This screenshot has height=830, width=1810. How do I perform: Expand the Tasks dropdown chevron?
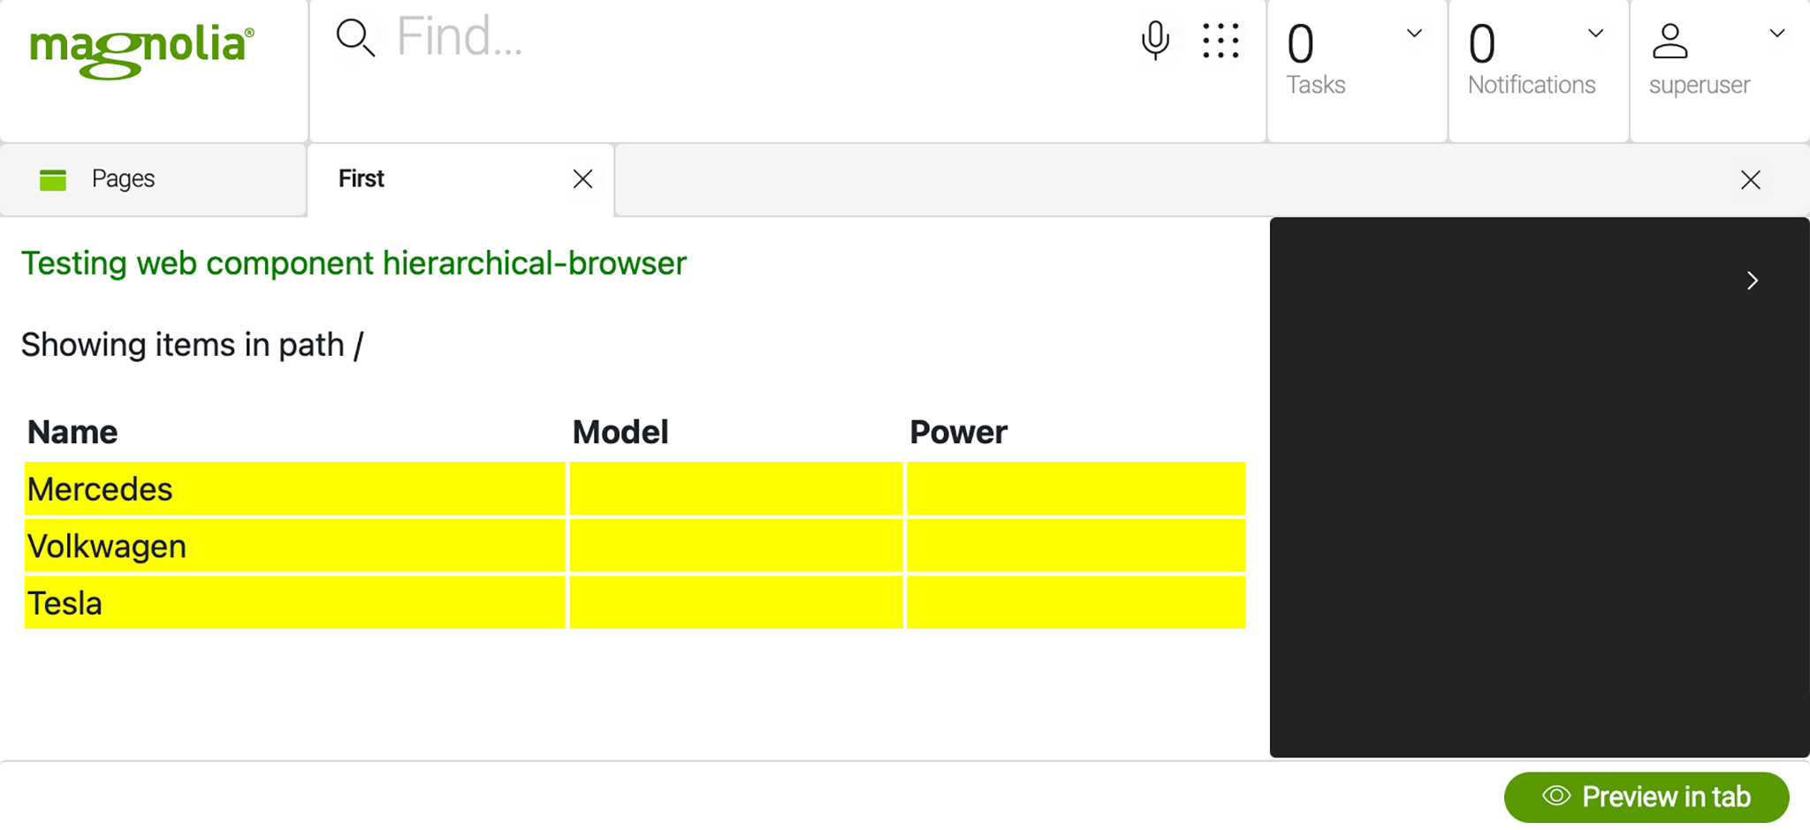click(1414, 33)
